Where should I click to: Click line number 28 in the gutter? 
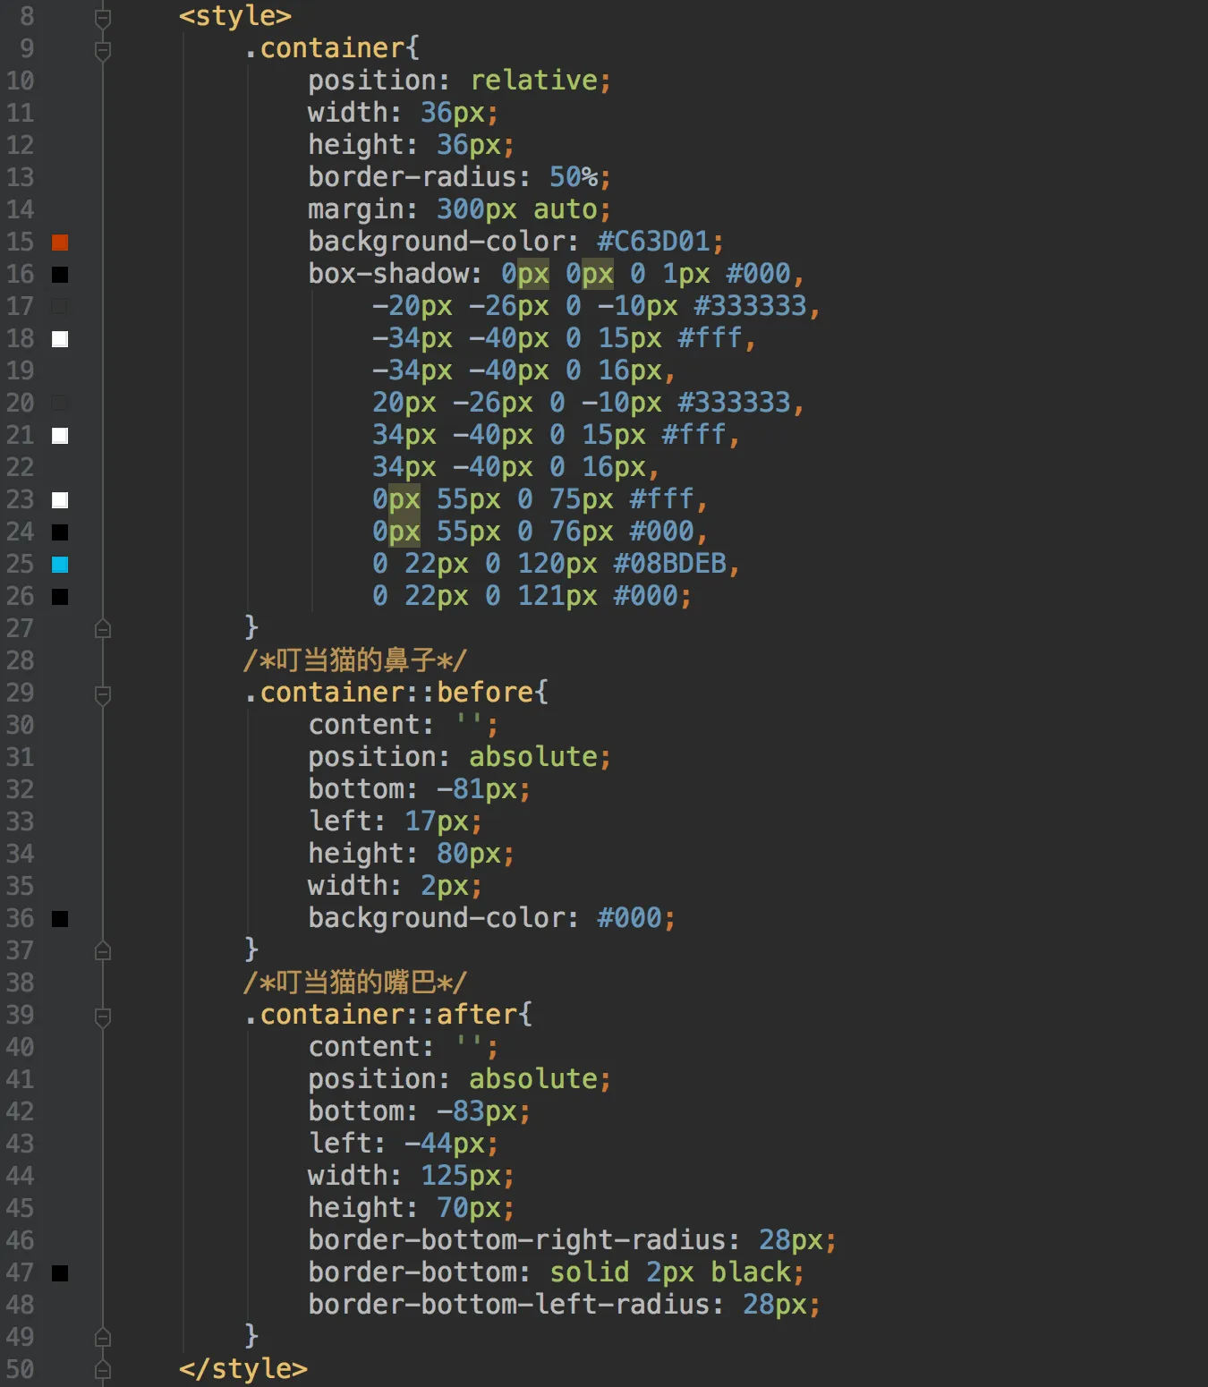coord(20,660)
